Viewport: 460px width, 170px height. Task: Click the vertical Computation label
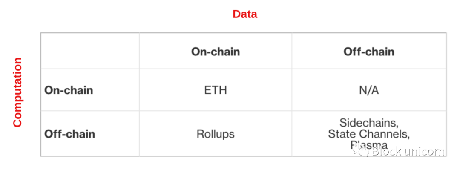pyautogui.click(x=17, y=92)
